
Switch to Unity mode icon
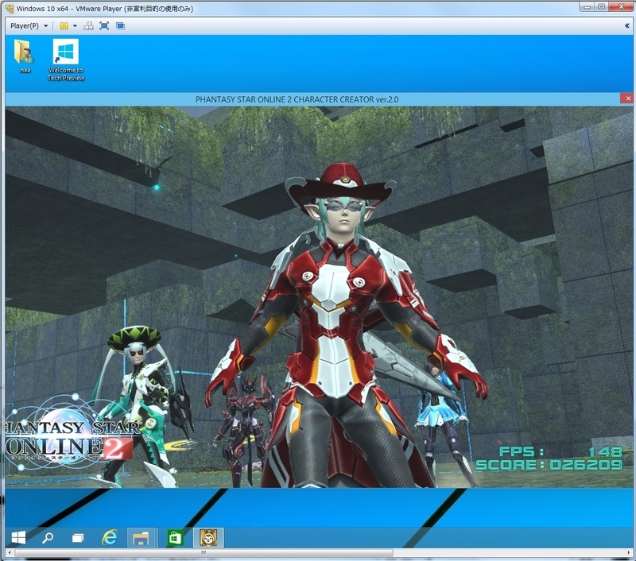click(x=120, y=26)
